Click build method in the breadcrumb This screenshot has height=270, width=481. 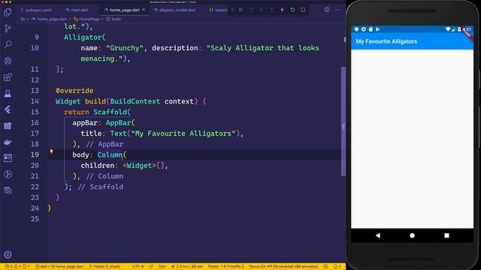[x=113, y=19]
